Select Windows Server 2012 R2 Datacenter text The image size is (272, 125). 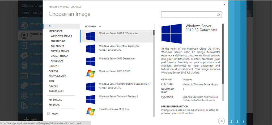[x=119, y=33]
